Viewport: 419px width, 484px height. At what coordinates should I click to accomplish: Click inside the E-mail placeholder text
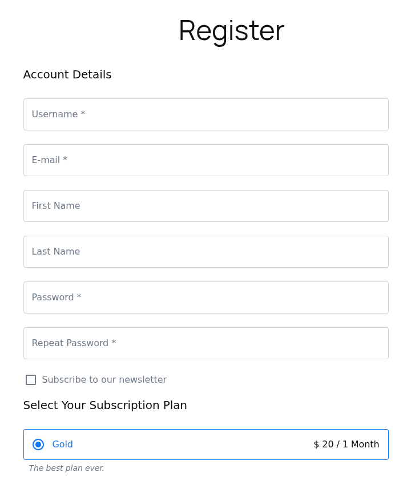coord(49,160)
